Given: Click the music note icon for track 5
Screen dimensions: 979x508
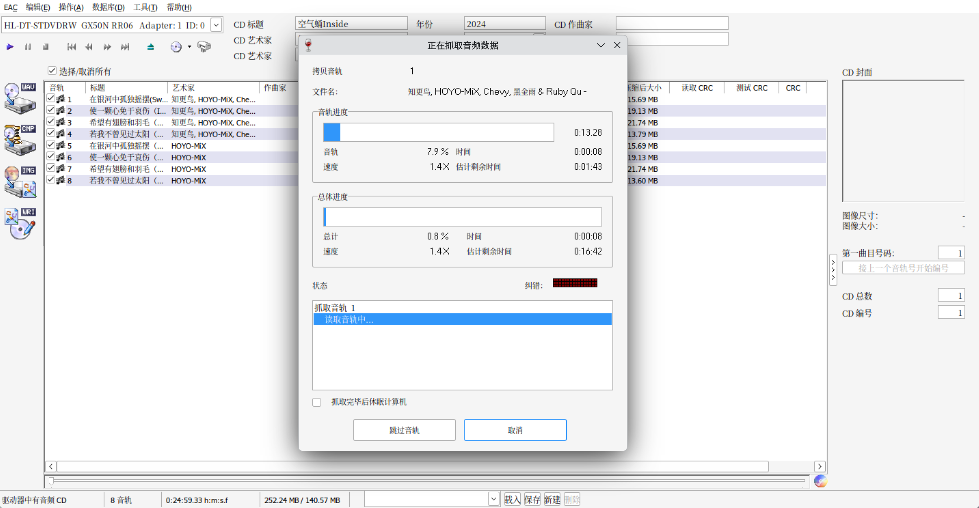Looking at the screenshot, I should coord(61,145).
